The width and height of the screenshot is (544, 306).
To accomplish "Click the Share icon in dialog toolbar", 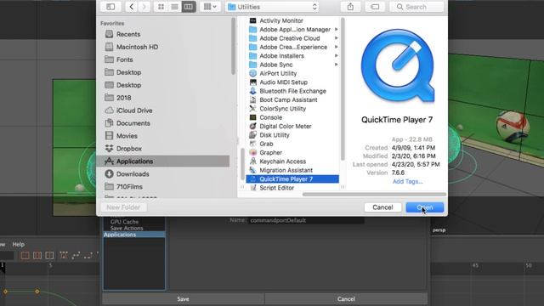I will 350,7.
